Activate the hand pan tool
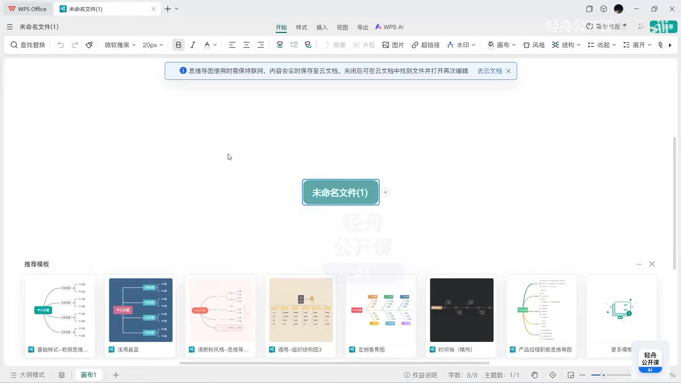This screenshot has height=383, width=681. [x=535, y=375]
